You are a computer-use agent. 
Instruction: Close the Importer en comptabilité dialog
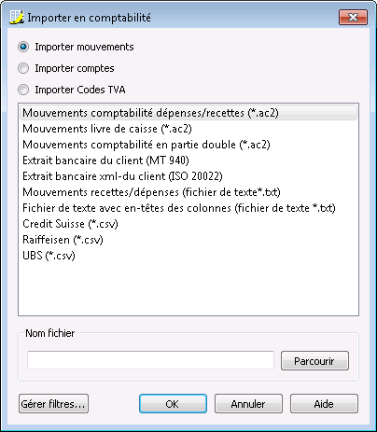[353, 17]
